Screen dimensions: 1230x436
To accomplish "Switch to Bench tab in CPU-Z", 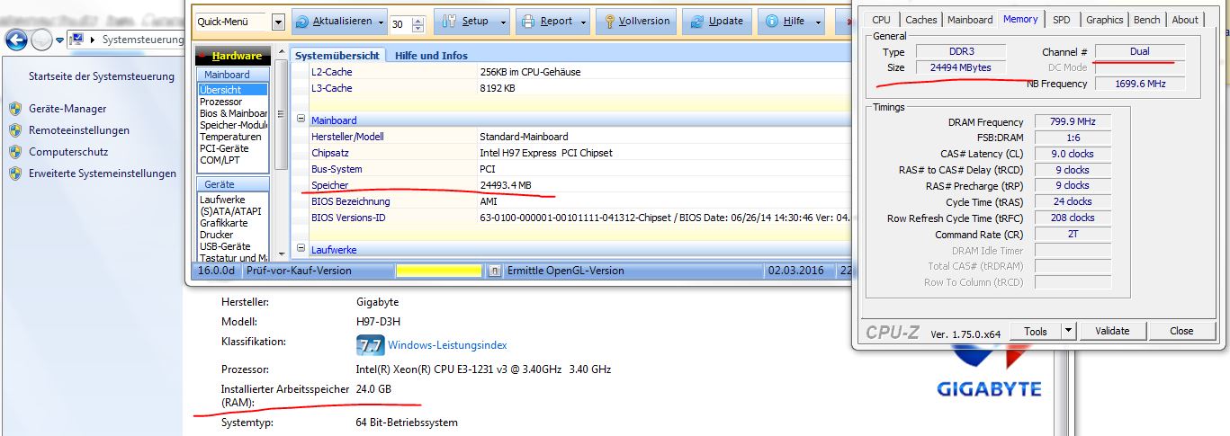I will click(1147, 20).
